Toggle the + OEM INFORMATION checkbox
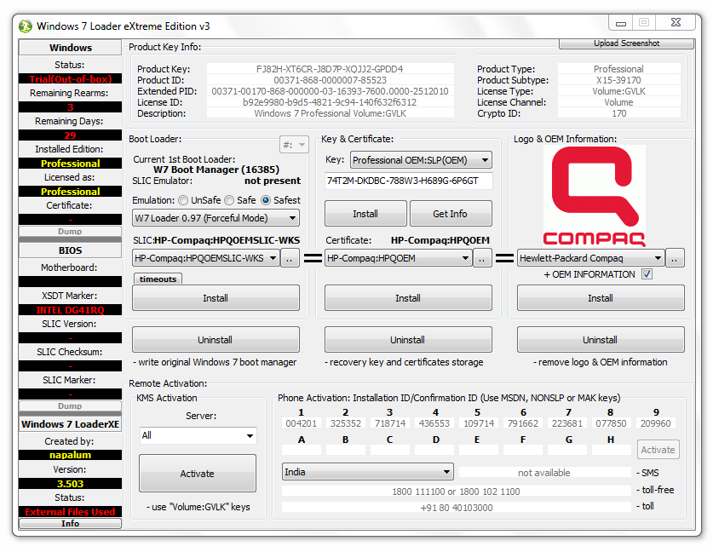 (x=647, y=274)
